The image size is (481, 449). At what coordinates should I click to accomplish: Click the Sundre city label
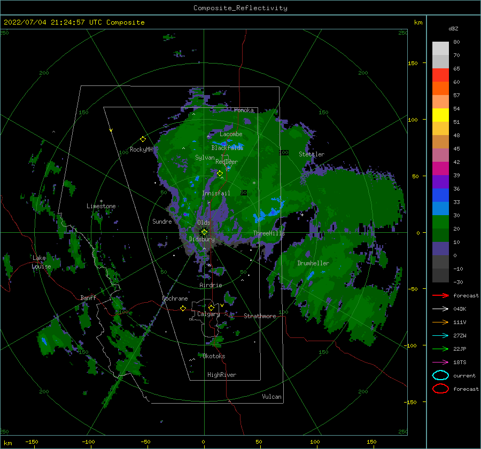162,221
